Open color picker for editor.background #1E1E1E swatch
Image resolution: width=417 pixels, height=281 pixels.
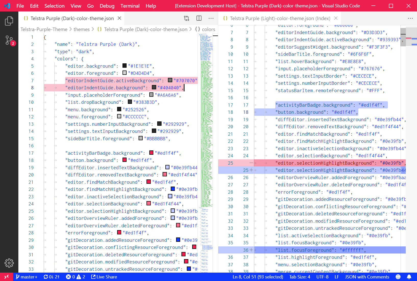click(x=125, y=66)
